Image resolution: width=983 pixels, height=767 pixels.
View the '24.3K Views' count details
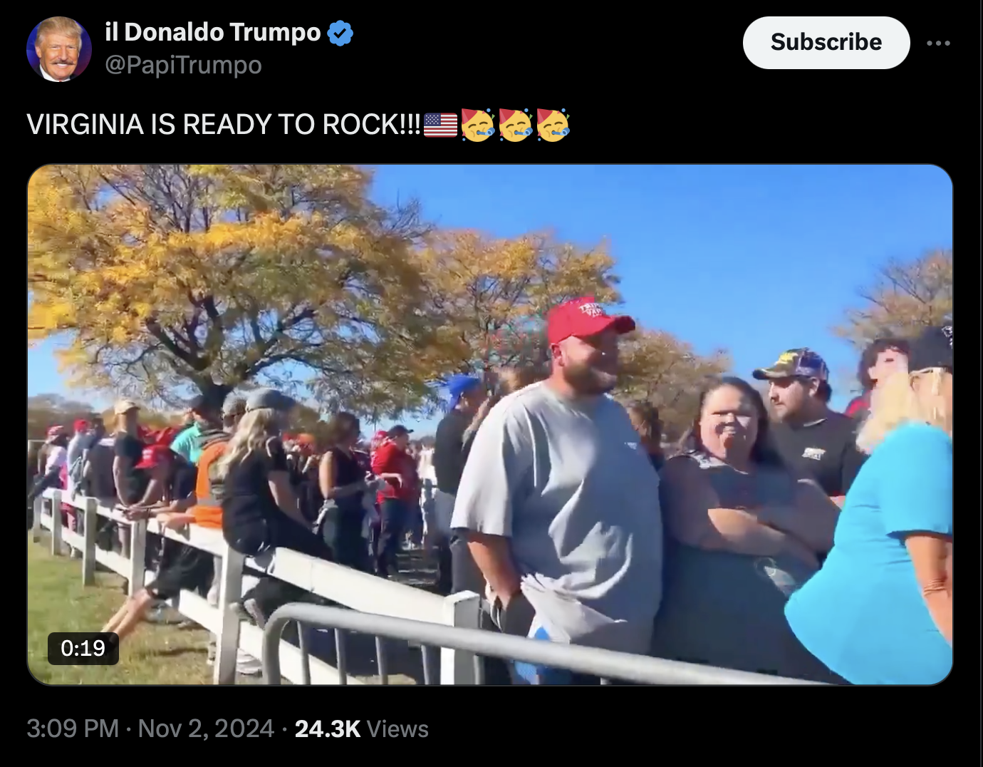[361, 729]
